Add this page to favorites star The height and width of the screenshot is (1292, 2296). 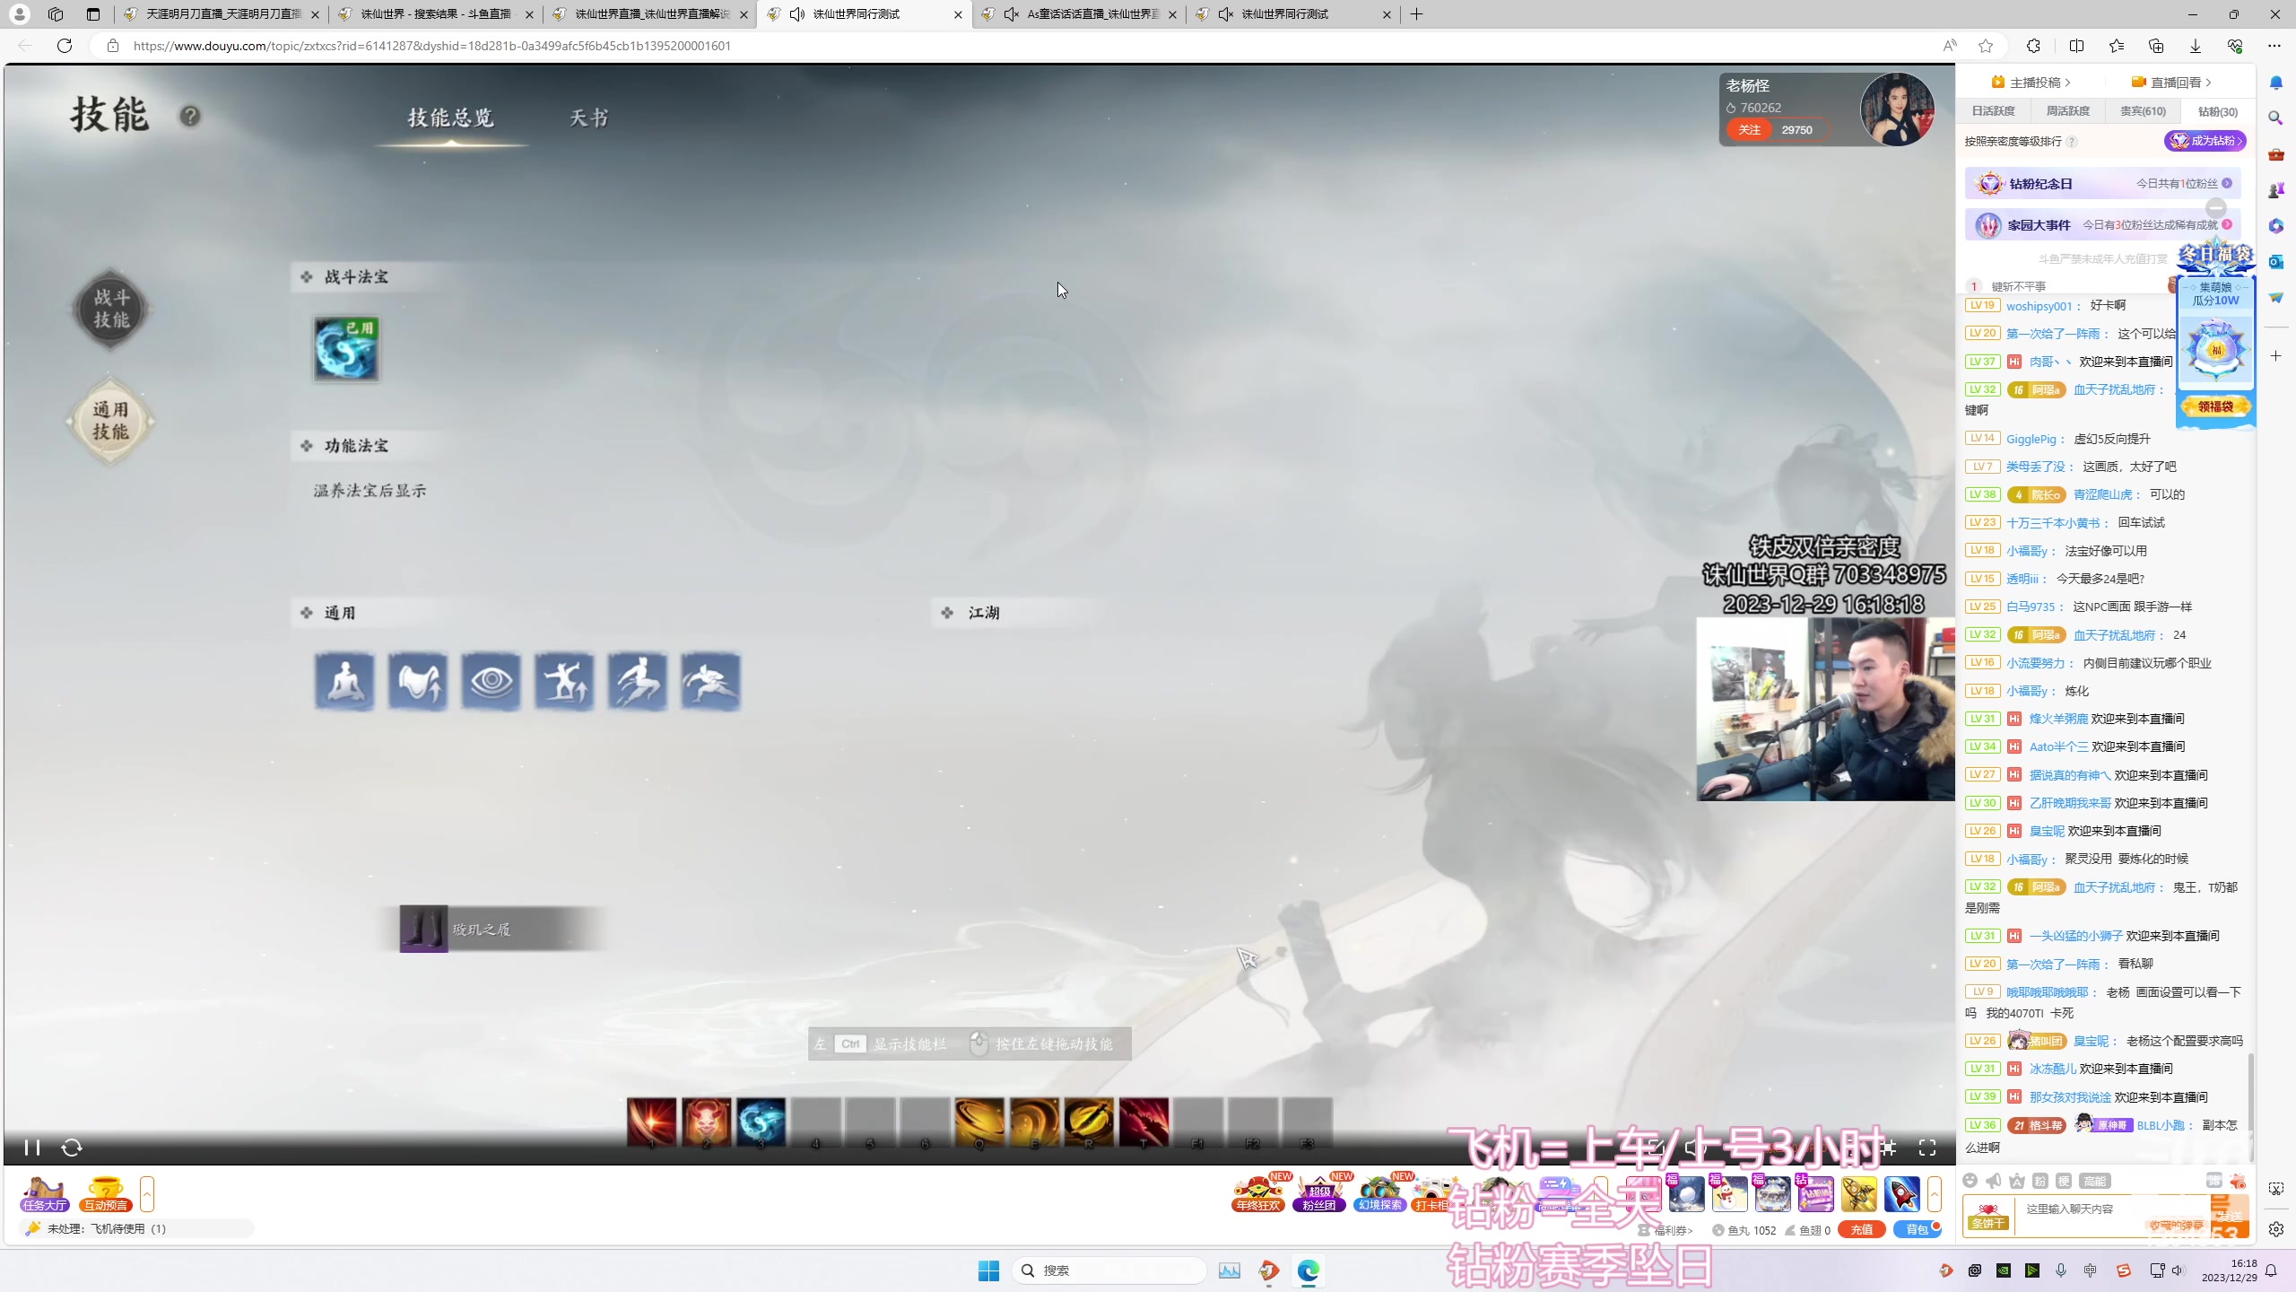coord(1986,46)
